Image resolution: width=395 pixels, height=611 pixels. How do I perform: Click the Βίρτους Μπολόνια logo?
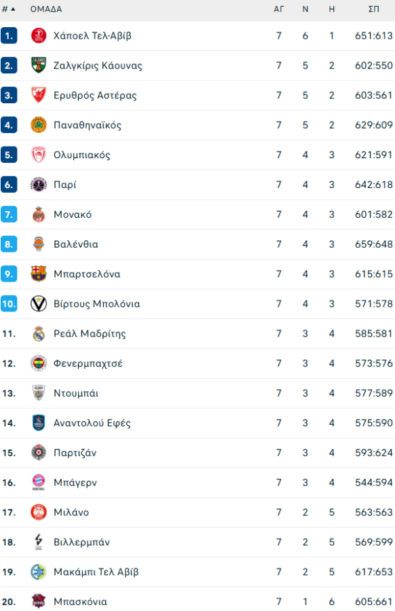pos(37,303)
